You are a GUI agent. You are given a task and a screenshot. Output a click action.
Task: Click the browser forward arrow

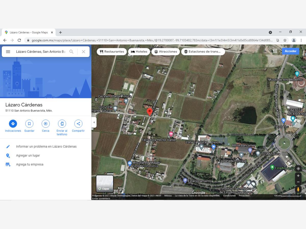click(x=12, y=40)
